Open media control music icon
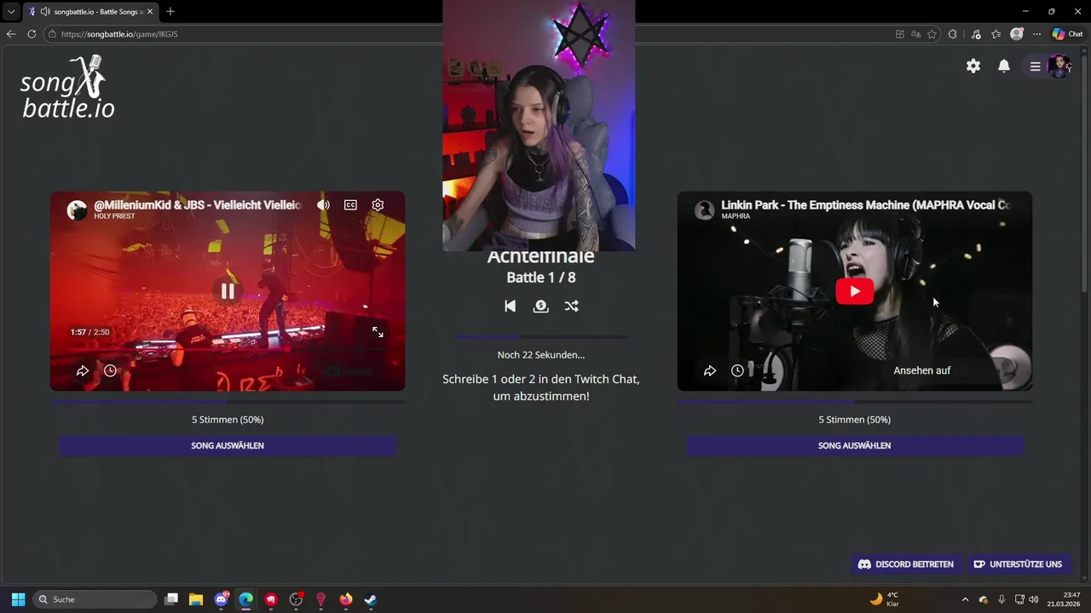Viewport: 1091px width, 613px height. click(x=975, y=34)
